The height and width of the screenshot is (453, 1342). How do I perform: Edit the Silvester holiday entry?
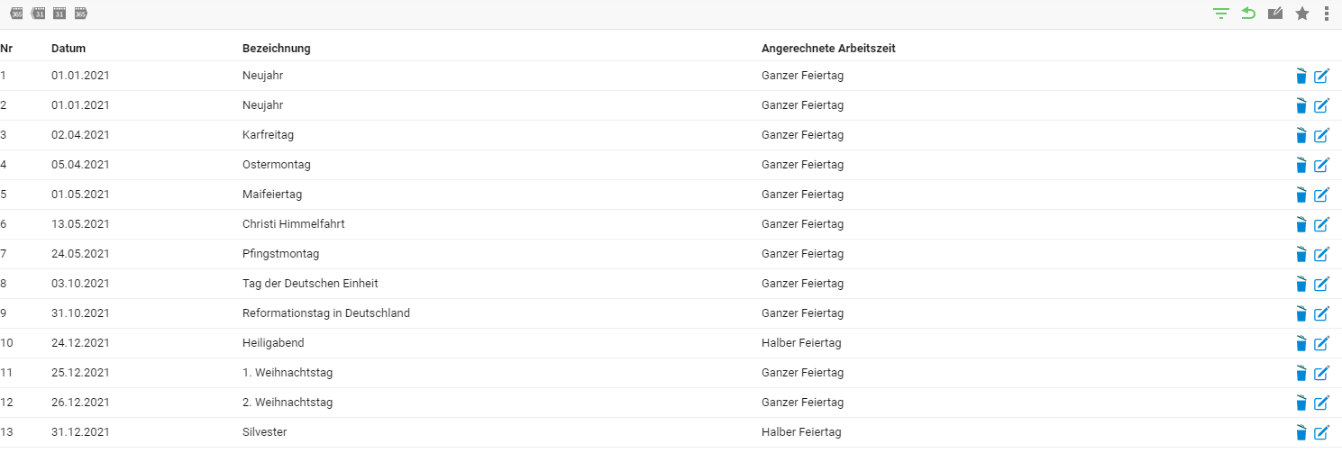[x=1322, y=432]
